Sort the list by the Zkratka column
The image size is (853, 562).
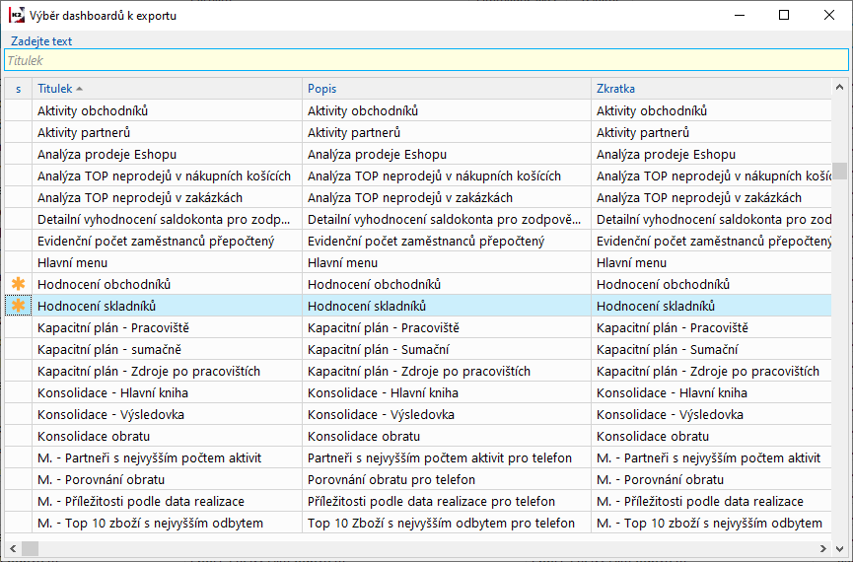710,89
